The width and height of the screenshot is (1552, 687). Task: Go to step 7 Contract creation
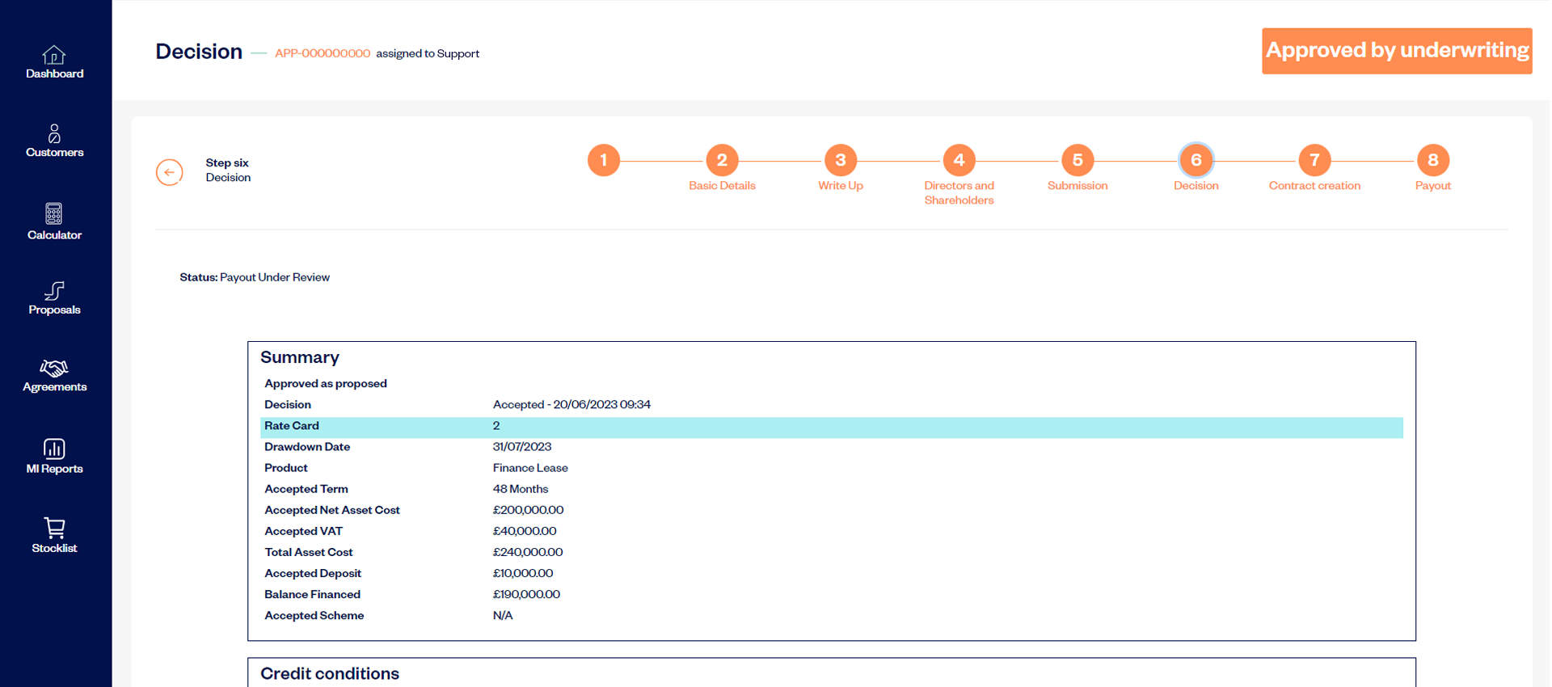1314,160
